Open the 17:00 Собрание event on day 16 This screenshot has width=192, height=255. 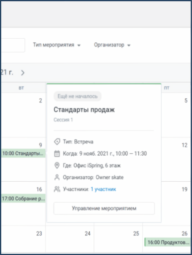(23, 198)
